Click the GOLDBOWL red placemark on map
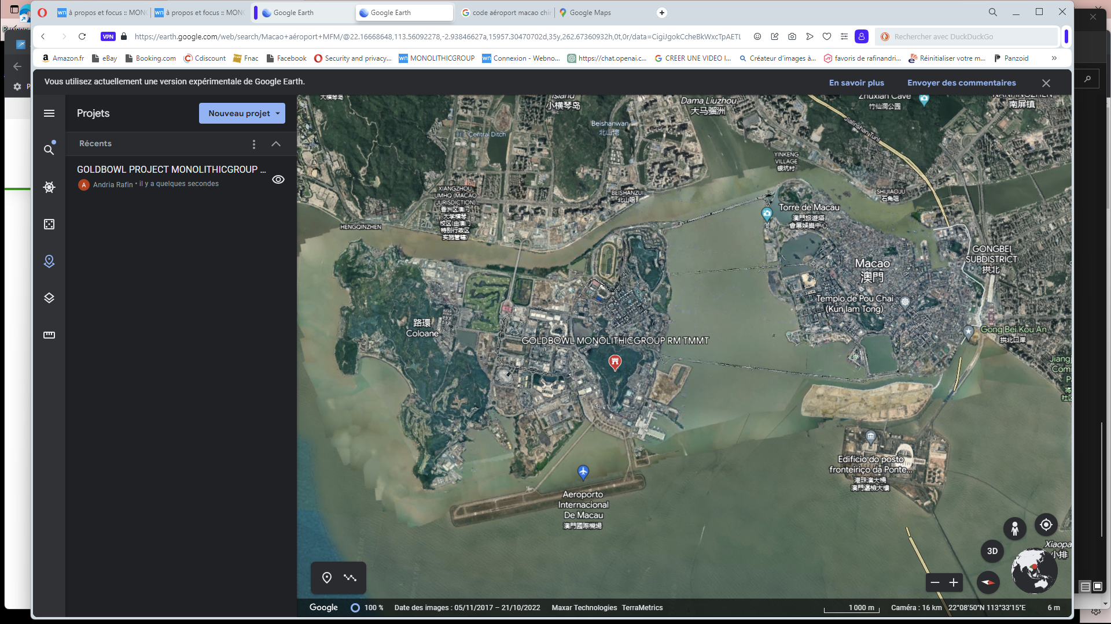 (615, 362)
